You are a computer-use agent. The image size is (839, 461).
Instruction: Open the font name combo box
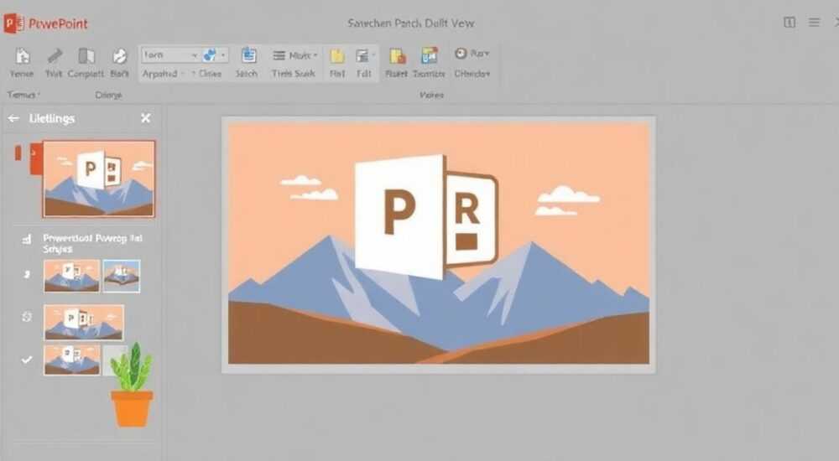[170, 55]
